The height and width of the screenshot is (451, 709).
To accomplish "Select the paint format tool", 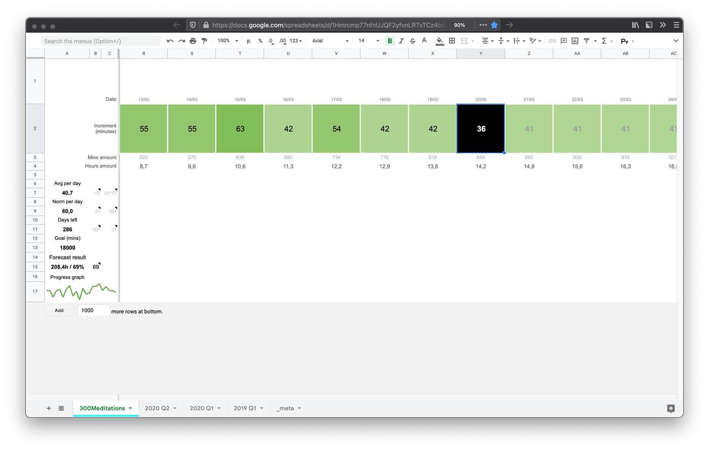I will pos(205,41).
